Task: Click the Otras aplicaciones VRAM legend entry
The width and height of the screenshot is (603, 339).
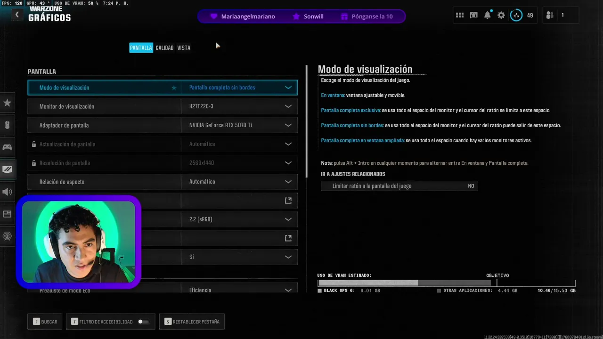Action: click(477, 291)
